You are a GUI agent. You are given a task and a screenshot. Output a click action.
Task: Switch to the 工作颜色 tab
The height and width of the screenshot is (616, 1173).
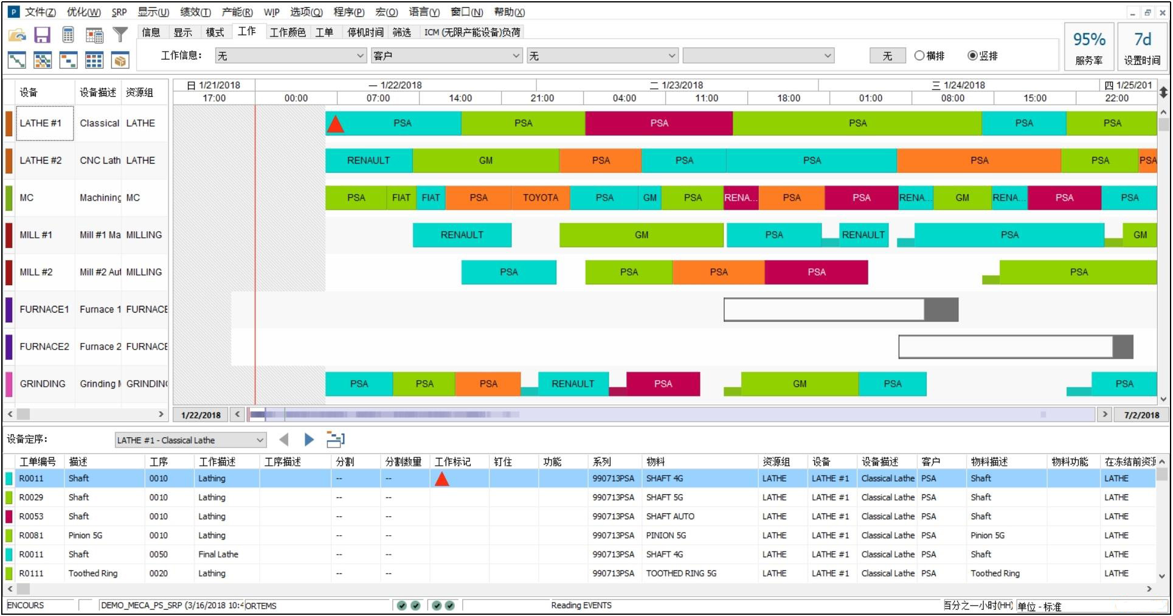288,32
